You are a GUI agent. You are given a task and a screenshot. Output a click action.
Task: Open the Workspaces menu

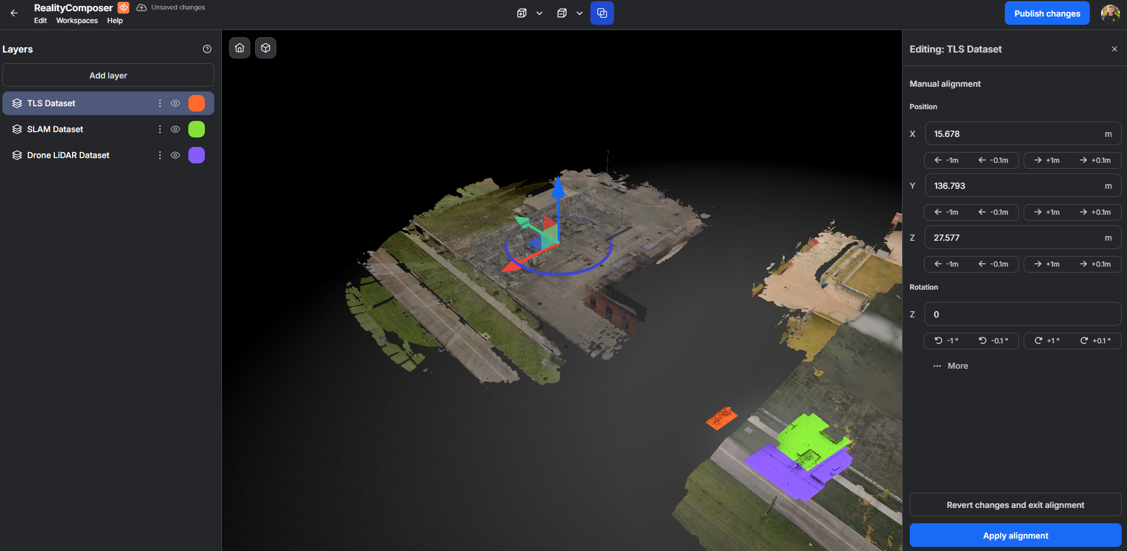click(77, 21)
